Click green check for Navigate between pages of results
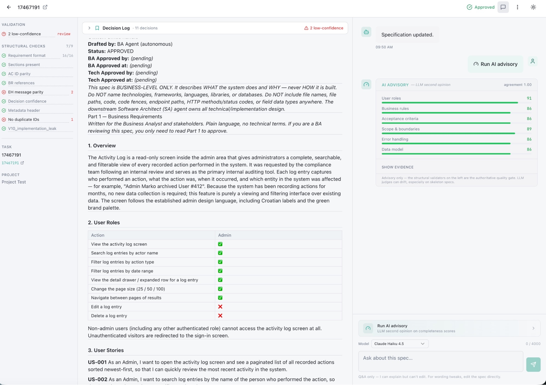Screen dimensions: 546x385 (x=220, y=298)
